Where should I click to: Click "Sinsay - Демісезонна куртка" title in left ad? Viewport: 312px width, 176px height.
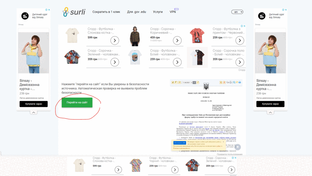30,85
